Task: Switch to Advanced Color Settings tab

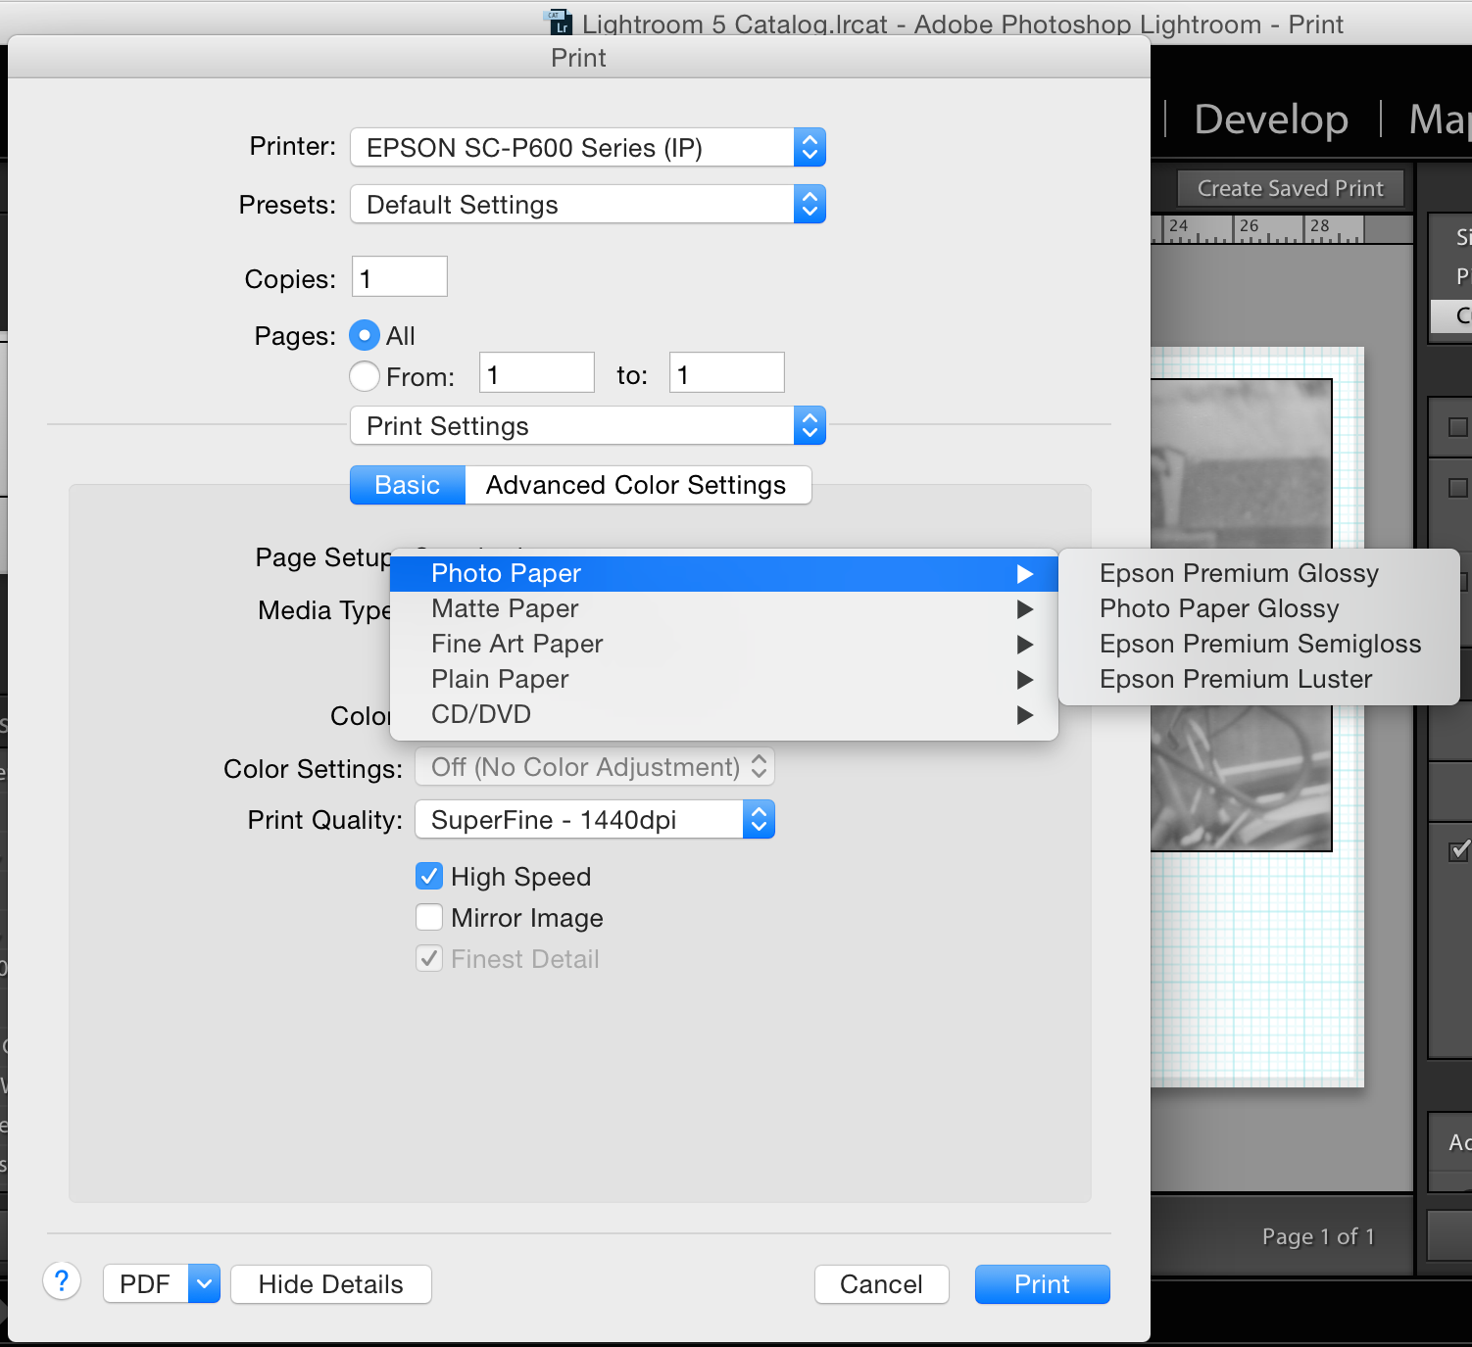Action: 637,485
